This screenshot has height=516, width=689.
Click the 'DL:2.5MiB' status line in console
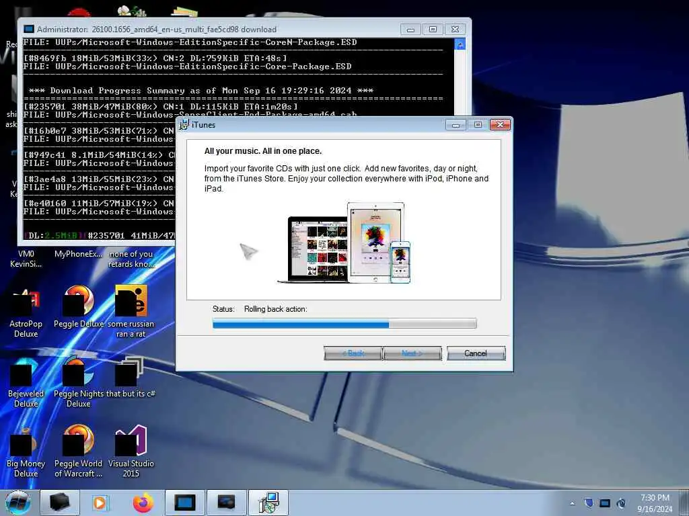(x=99, y=236)
